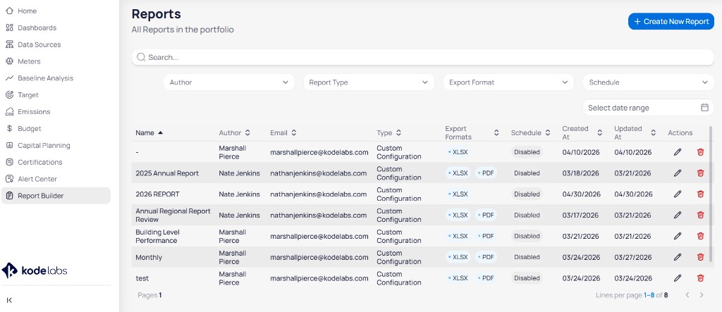The width and height of the screenshot is (722, 312).
Task: Open calendar icon in date range
Action: click(704, 107)
